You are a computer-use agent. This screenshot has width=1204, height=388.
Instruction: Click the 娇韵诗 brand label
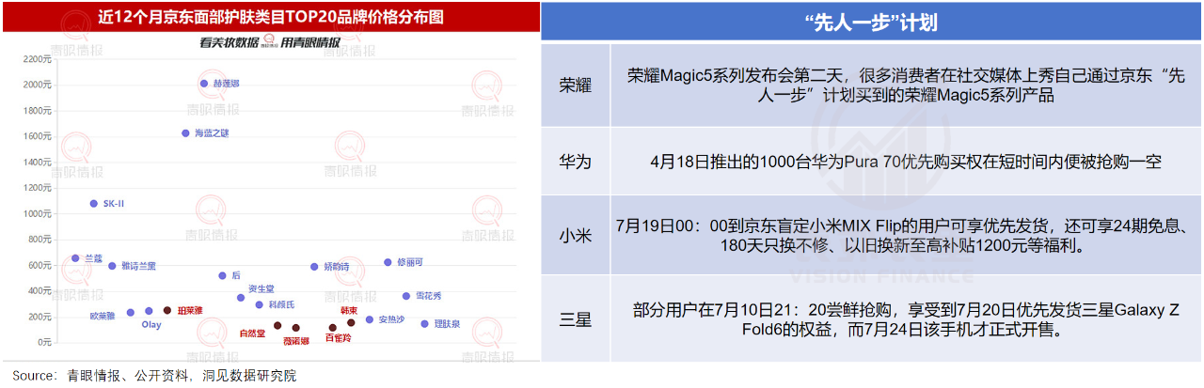tap(336, 267)
